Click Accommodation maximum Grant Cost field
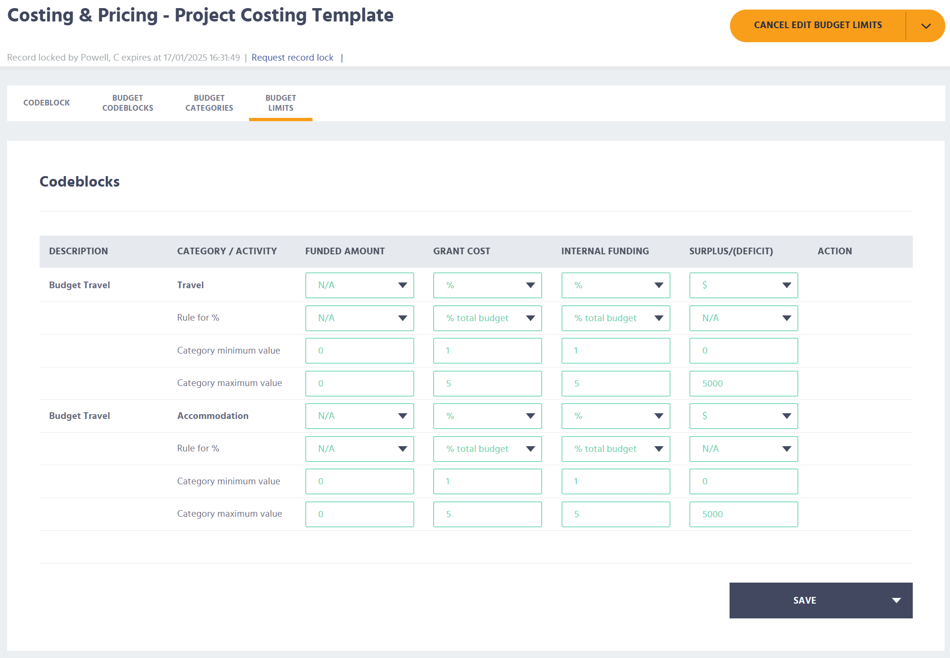The image size is (950, 658). pos(488,514)
